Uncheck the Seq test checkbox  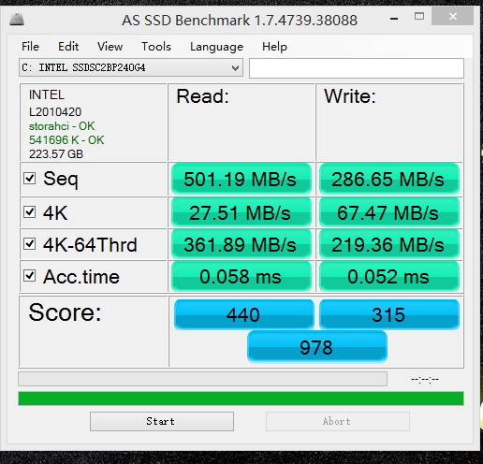30,179
